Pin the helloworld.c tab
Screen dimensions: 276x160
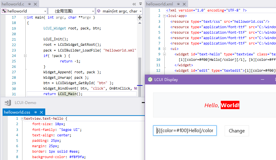point(29,4)
